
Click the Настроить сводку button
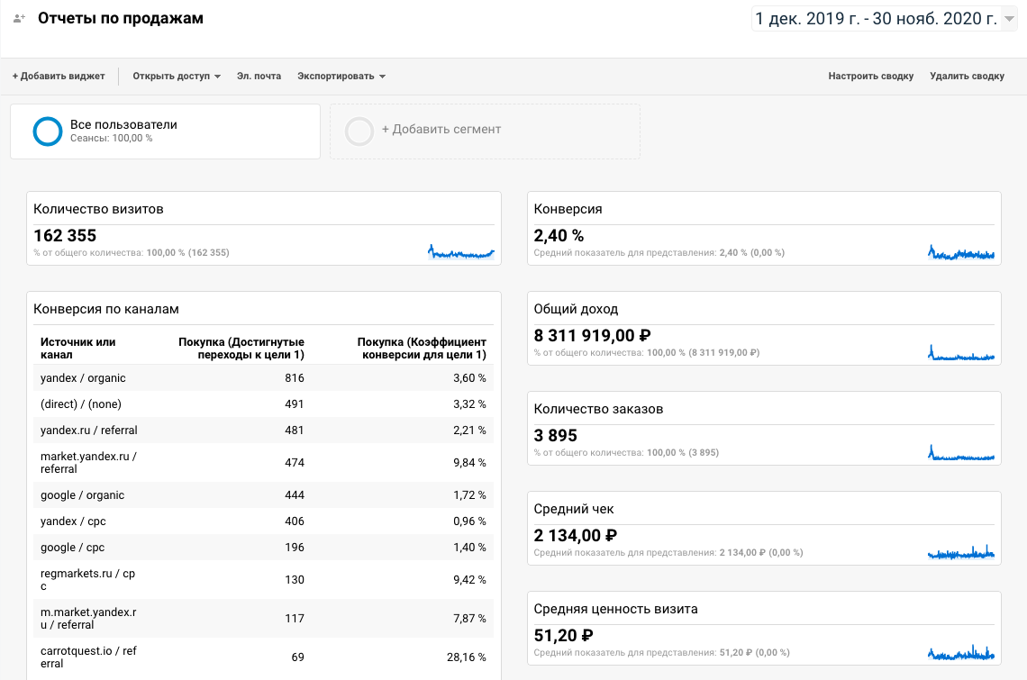(870, 77)
